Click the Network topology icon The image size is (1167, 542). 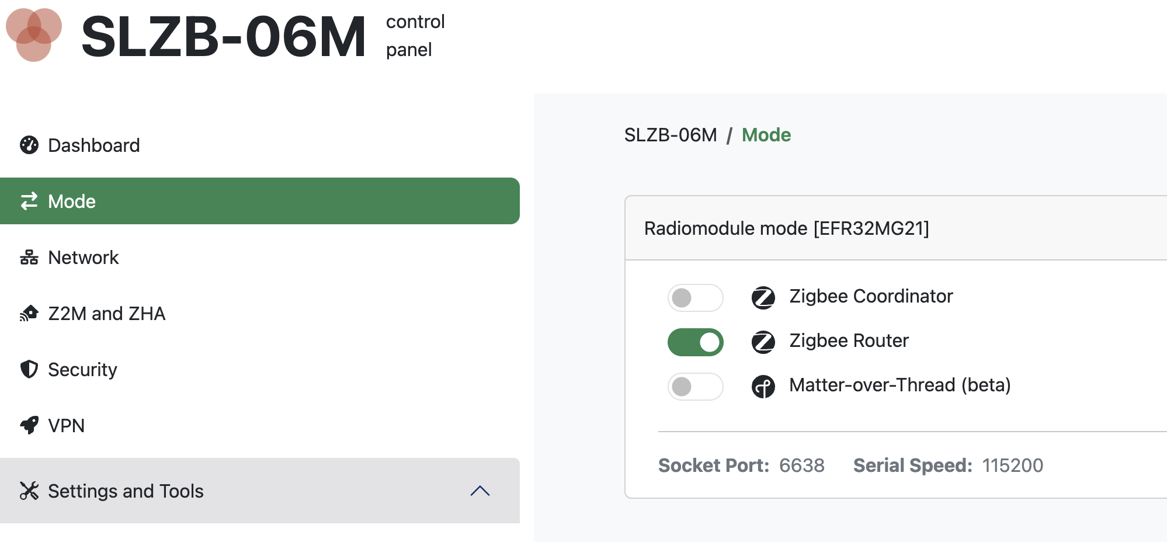(29, 257)
